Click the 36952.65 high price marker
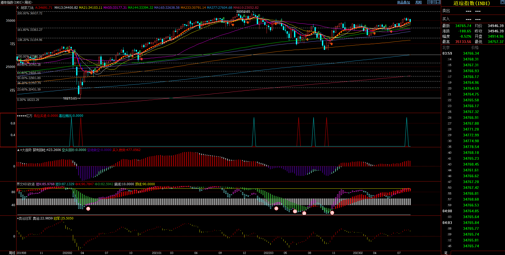505x255 pixels. point(243,12)
